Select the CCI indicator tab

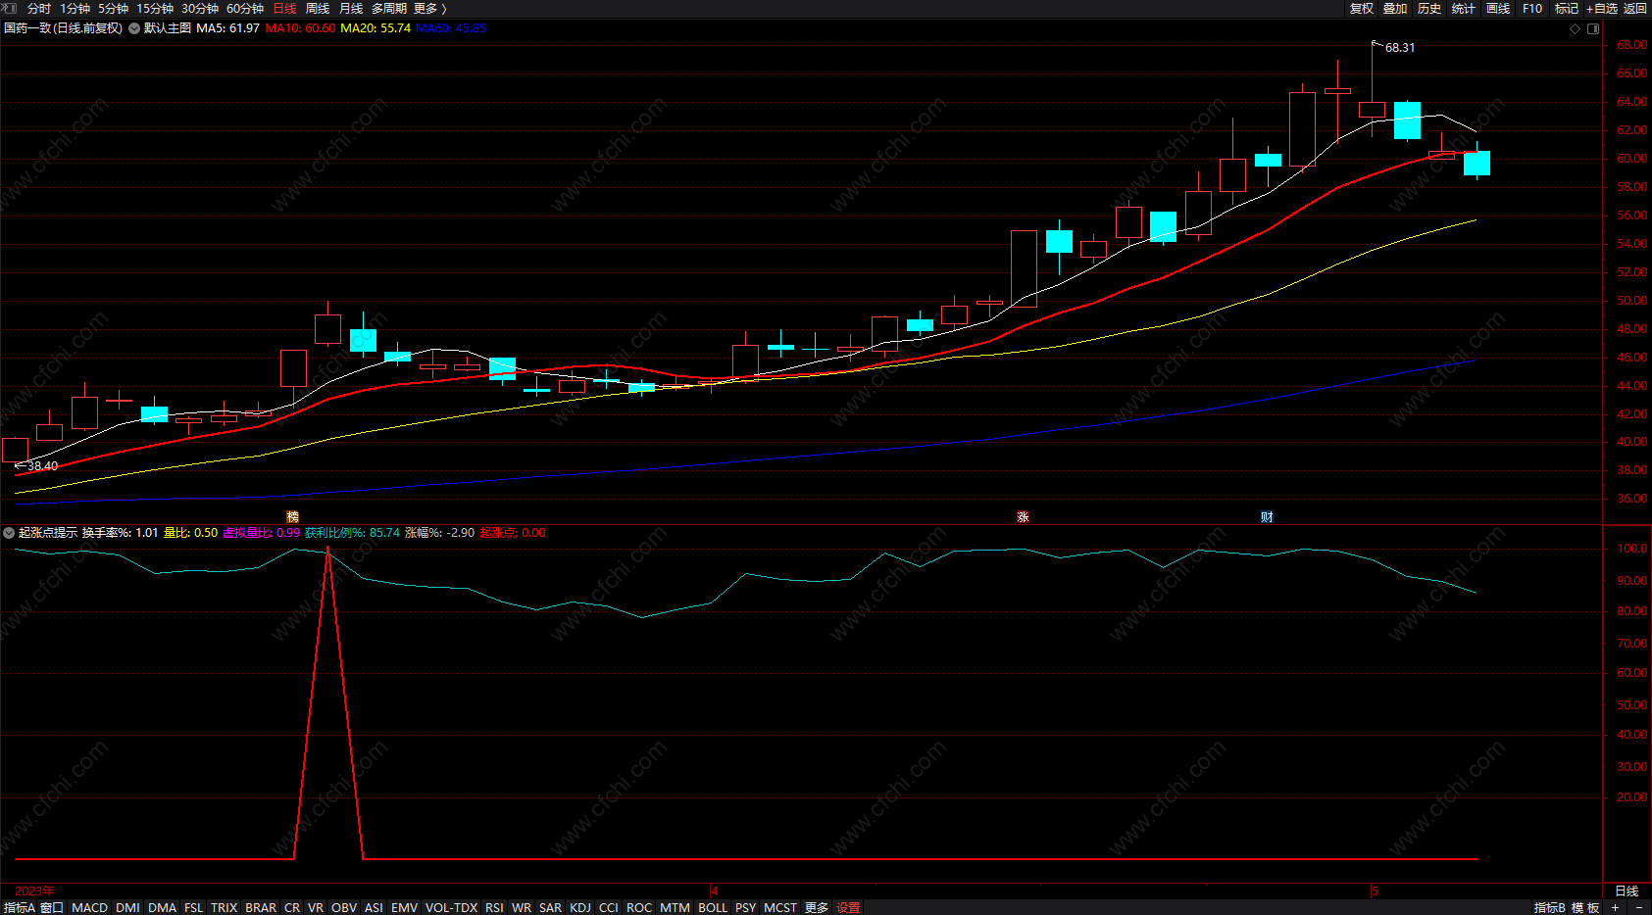[609, 907]
